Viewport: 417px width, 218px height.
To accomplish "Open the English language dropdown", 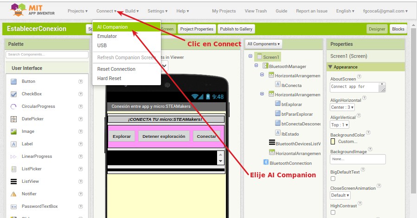I will (x=345, y=11).
